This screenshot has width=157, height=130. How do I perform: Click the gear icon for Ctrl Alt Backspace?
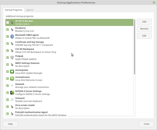tap(12, 51)
